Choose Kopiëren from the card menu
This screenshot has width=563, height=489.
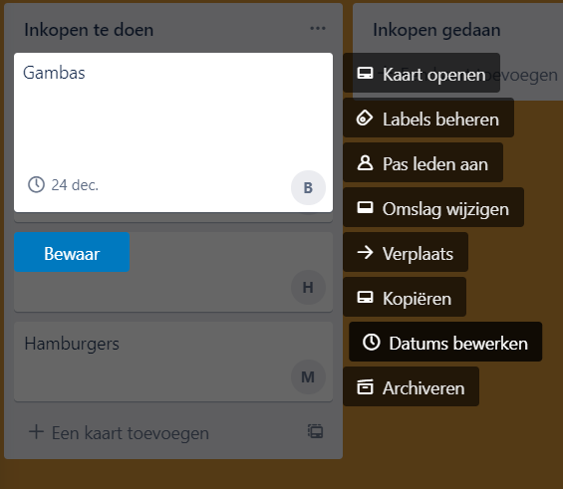(405, 298)
